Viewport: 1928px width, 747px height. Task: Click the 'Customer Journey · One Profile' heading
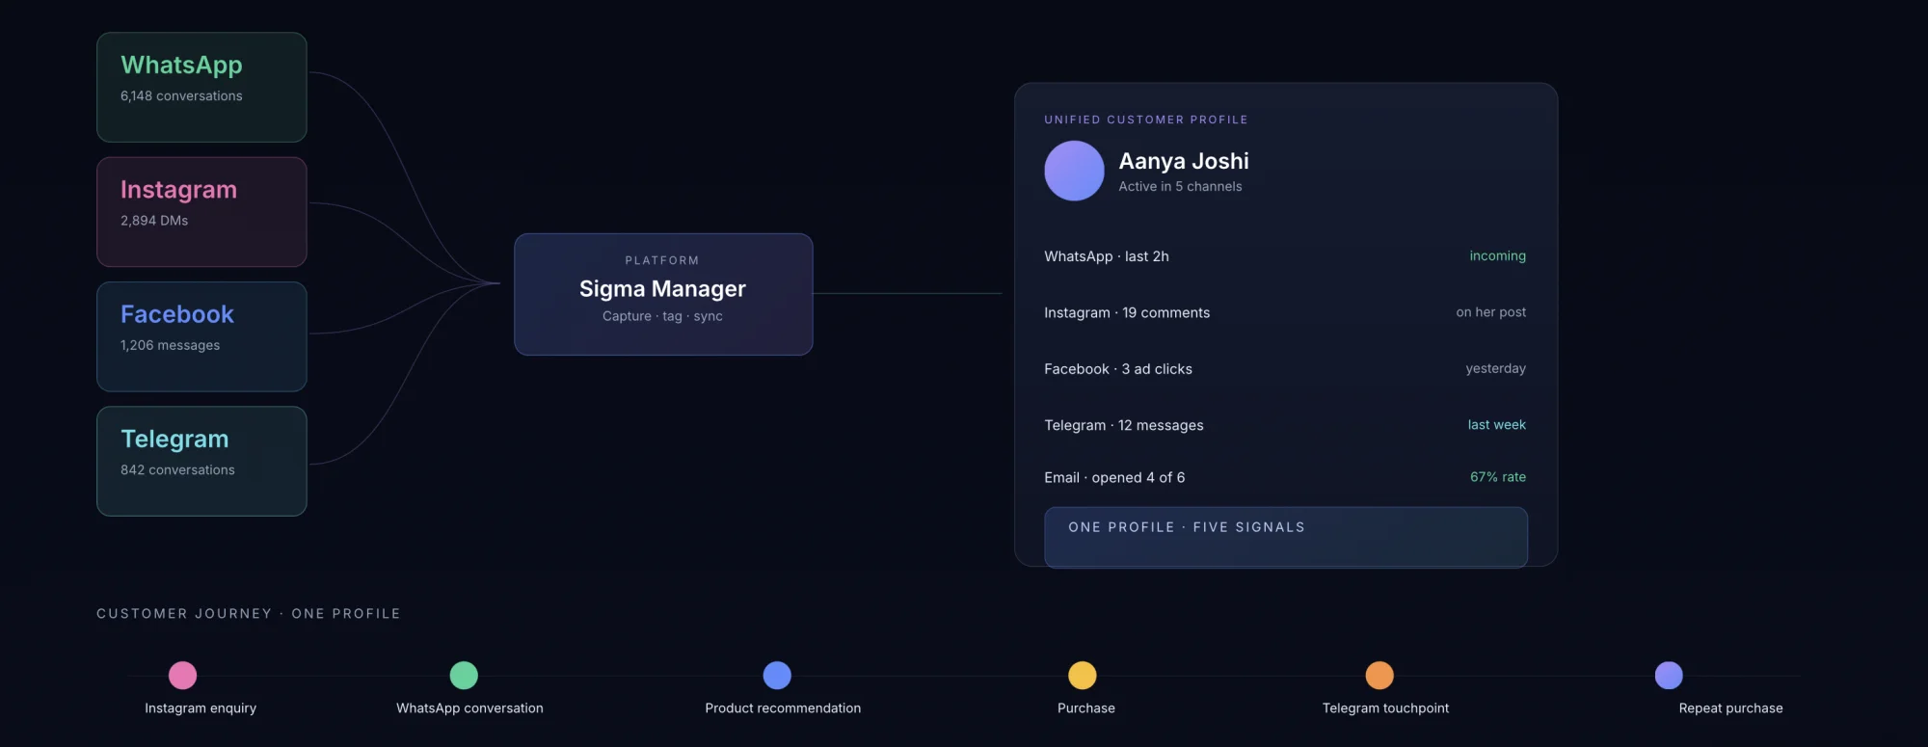tap(249, 614)
